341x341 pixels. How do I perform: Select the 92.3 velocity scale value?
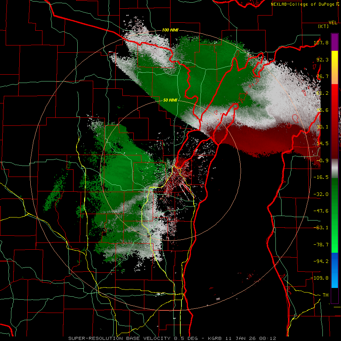click(322, 59)
